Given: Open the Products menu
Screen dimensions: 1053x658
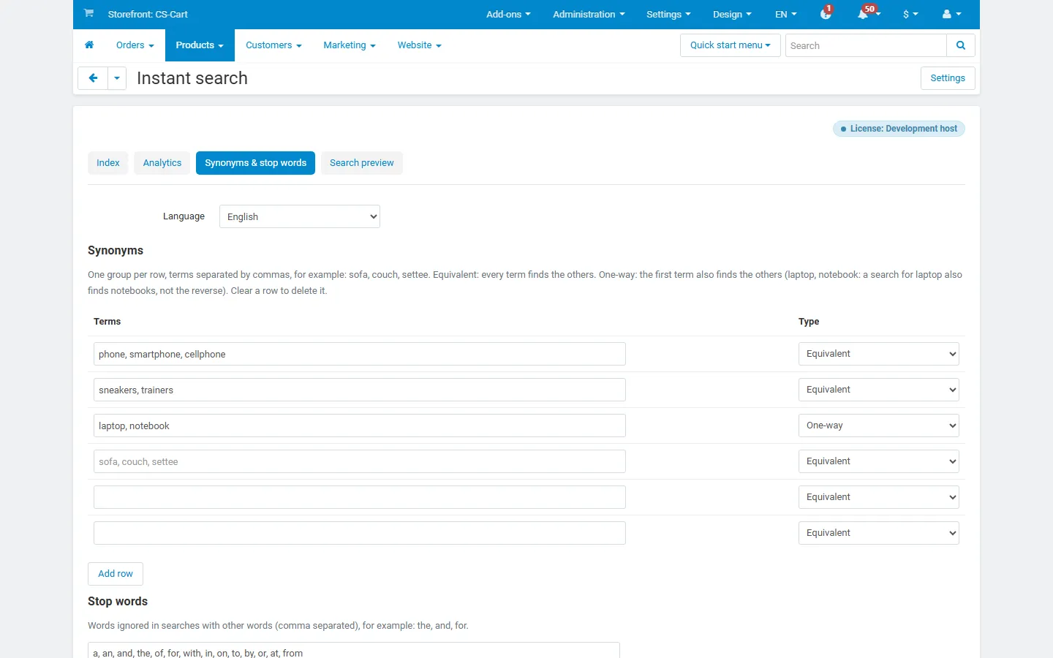Looking at the screenshot, I should point(200,45).
